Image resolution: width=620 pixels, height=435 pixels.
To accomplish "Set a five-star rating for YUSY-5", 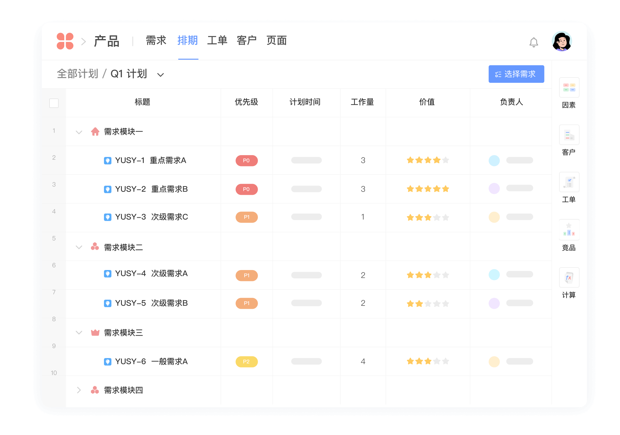I will [446, 303].
